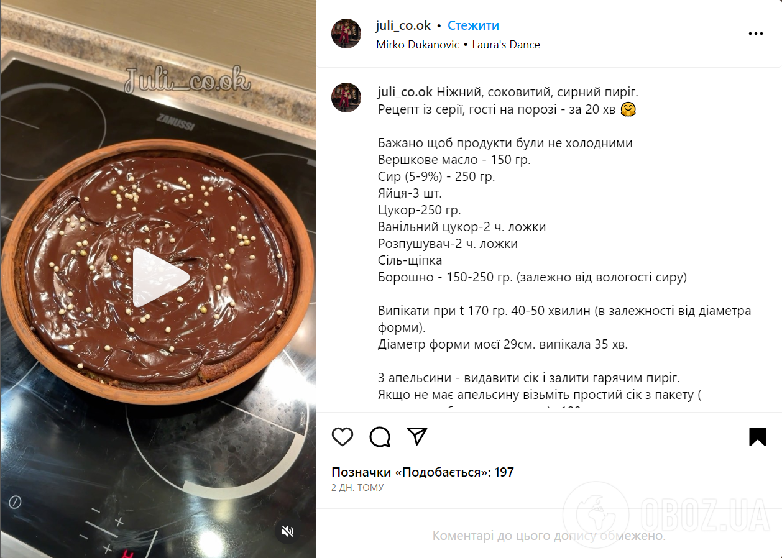Open comments via speech bubble icon
This screenshot has width=782, height=558.
click(x=380, y=437)
